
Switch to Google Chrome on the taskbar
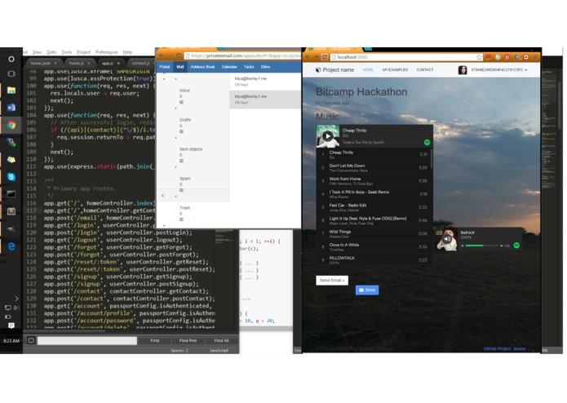(11, 125)
